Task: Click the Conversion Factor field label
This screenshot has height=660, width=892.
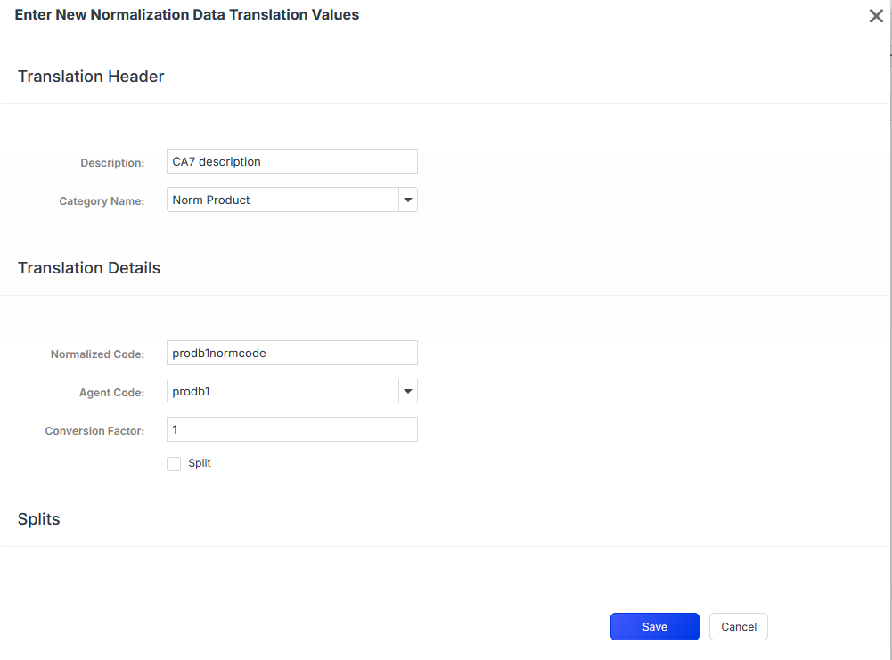Action: [94, 431]
